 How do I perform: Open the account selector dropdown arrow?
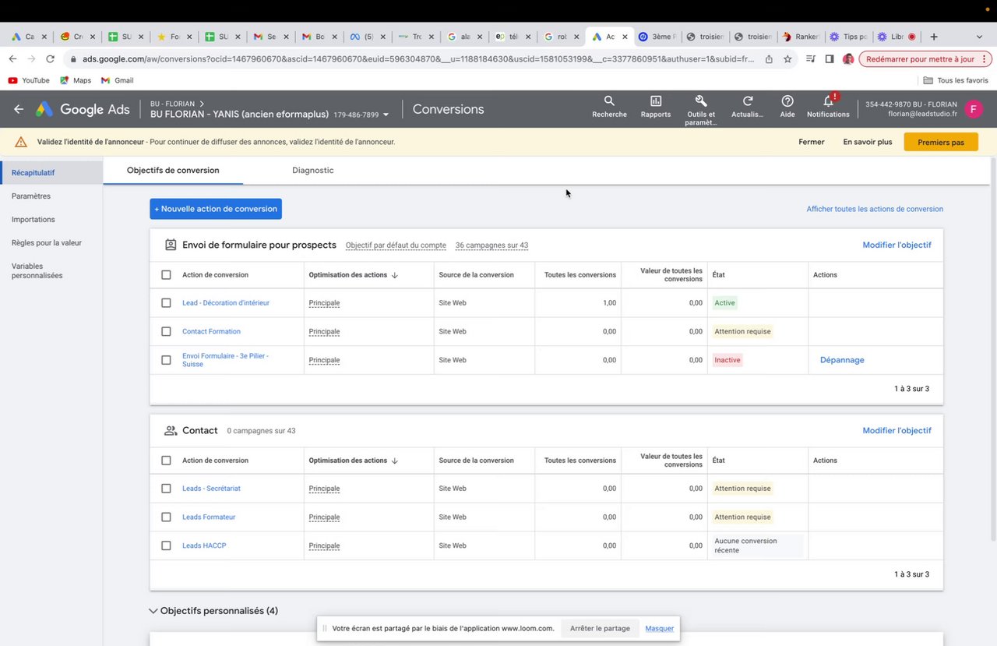[x=386, y=115]
